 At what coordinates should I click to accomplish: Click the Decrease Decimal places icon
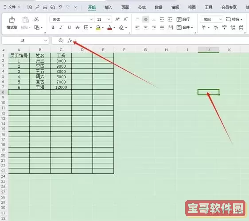click(241, 27)
